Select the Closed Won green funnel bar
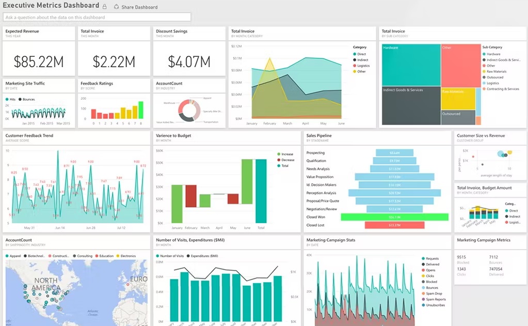Screen dimensions: 528x326 click(x=394, y=217)
